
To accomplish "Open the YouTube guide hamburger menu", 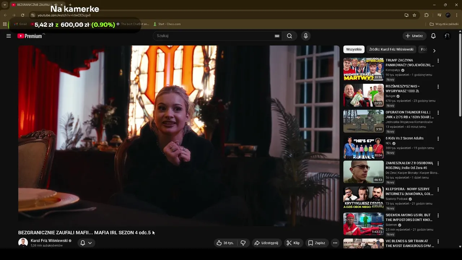I will [x=9, y=36].
